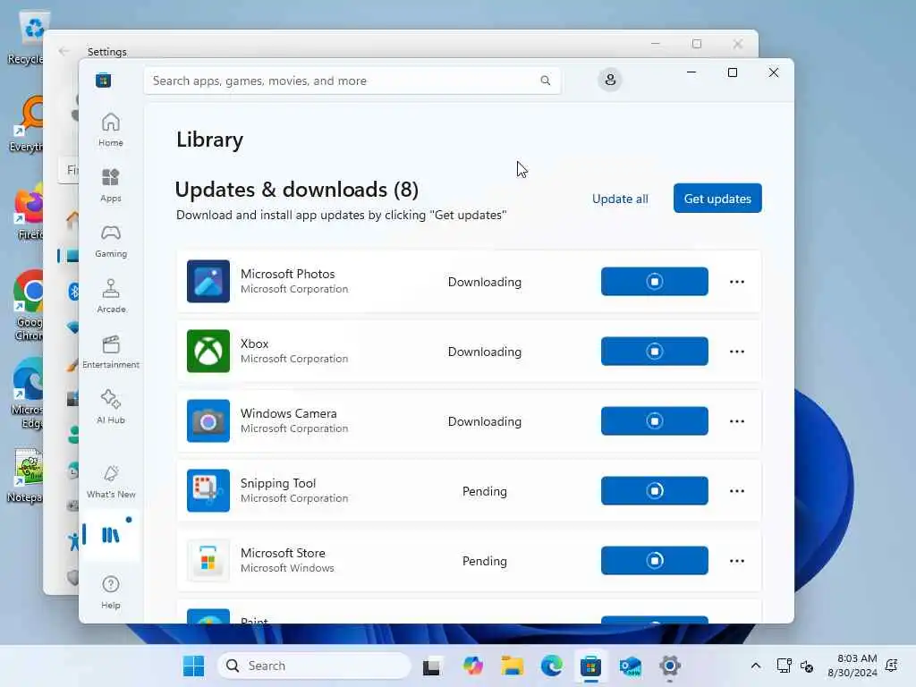Cancel the pending Snipping Tool update
The width and height of the screenshot is (916, 687).
(x=654, y=491)
